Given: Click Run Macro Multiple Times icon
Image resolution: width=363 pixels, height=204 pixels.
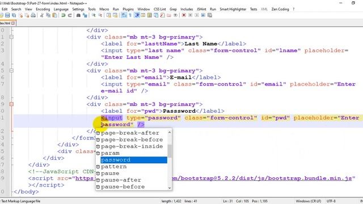Looking at the screenshot, I should [203, 15].
